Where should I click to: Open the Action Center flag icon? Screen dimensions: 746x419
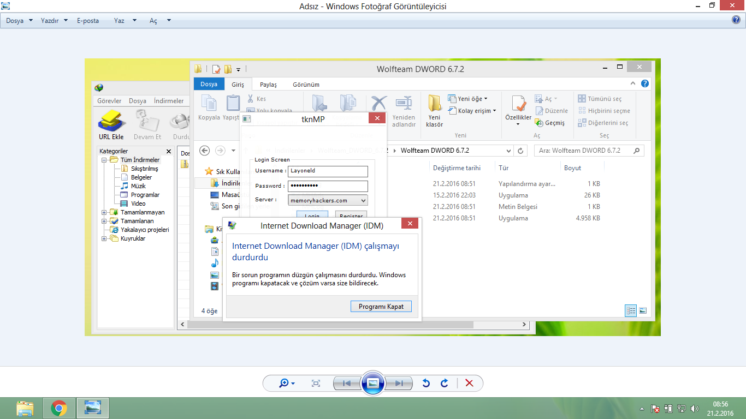click(x=655, y=408)
